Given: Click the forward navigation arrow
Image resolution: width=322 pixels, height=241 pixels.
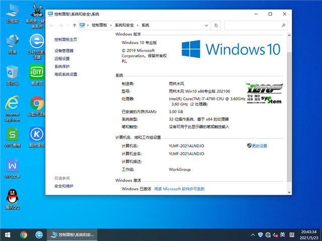Looking at the screenshot, I should (60, 26).
